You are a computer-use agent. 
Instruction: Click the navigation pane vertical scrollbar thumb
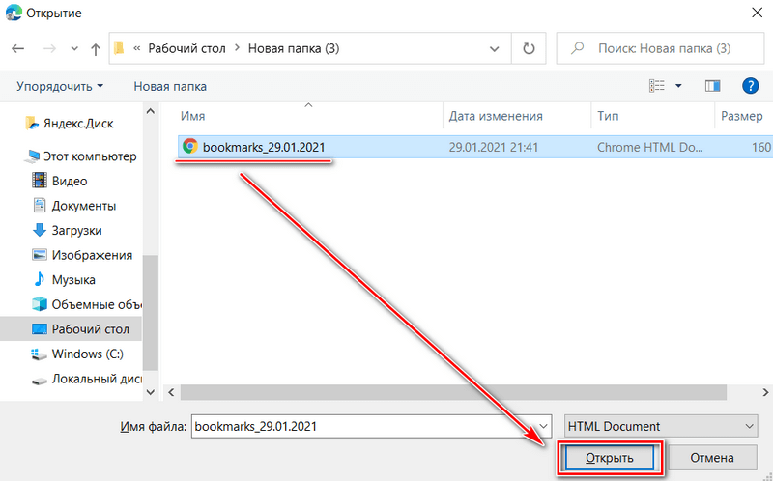coord(151,312)
